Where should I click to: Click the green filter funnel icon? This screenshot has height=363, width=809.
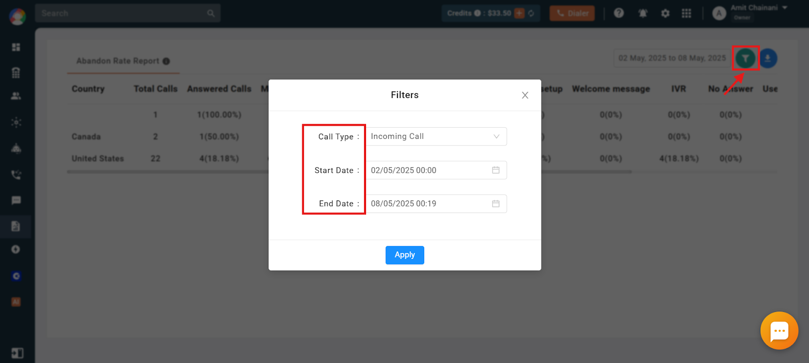click(745, 59)
